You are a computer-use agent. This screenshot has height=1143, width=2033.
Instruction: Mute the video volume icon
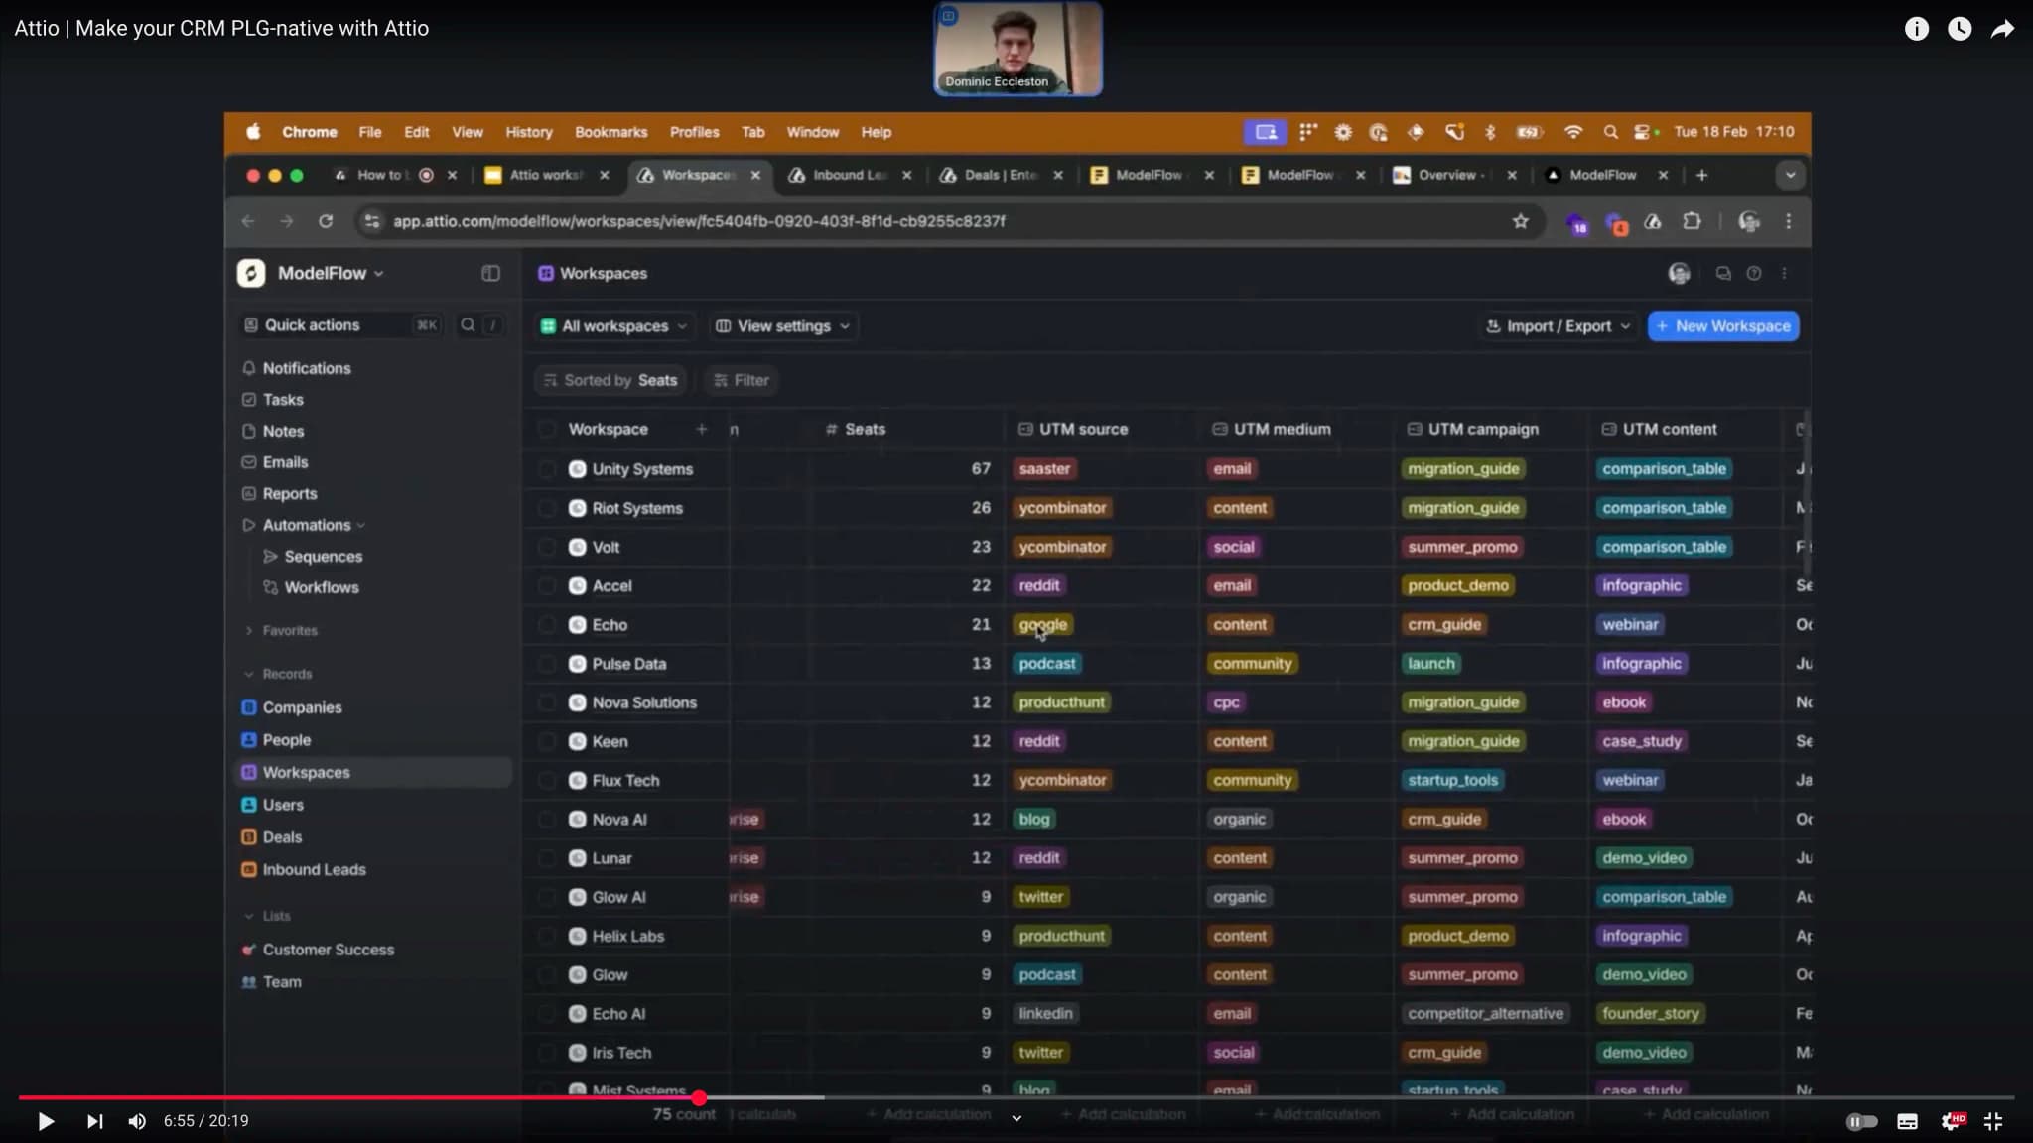[137, 1121]
